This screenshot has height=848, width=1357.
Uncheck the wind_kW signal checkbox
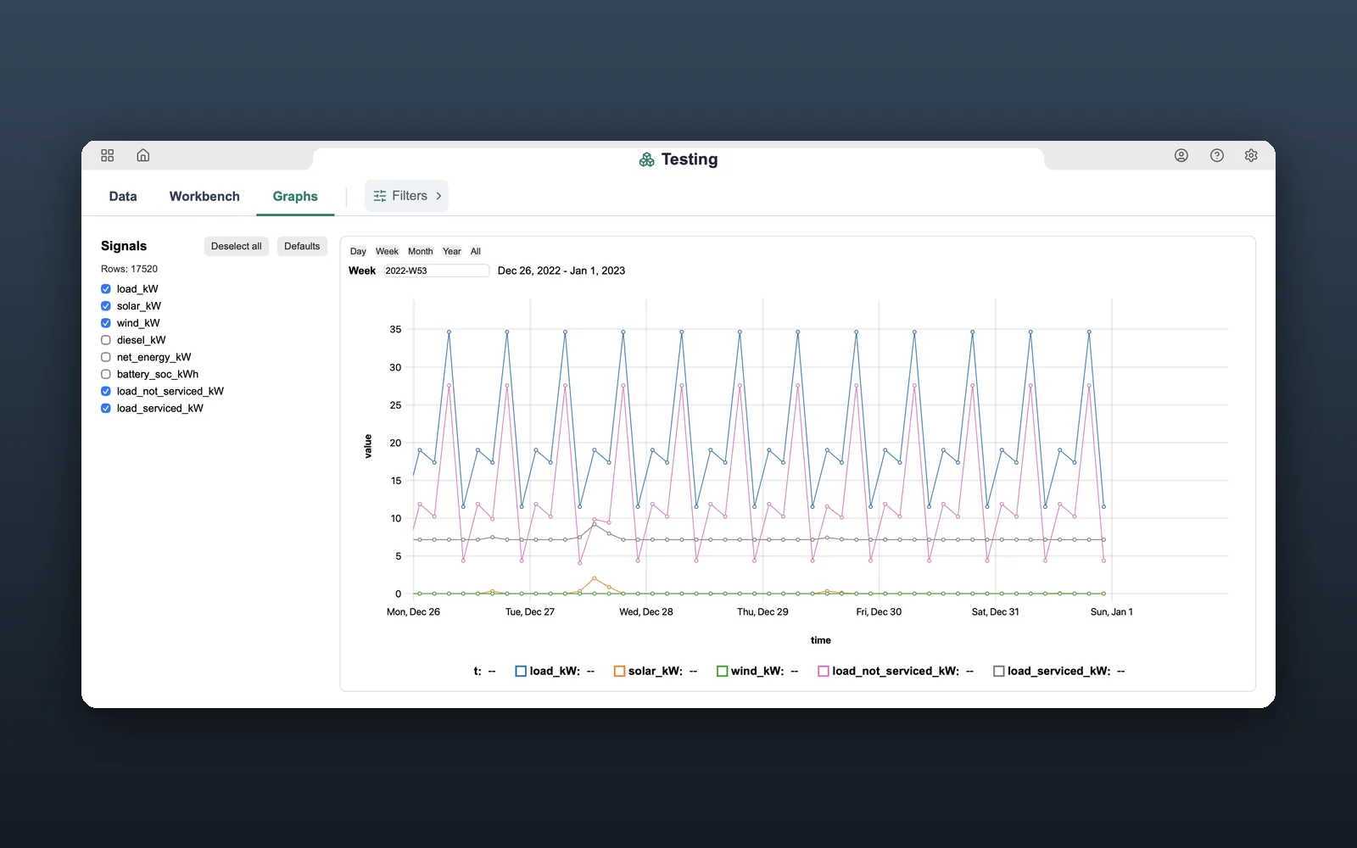[x=106, y=323]
